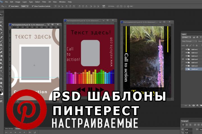Hide the Шаблон4 layer group eye
202x134 pixels.
pyautogui.click(x=183, y=59)
